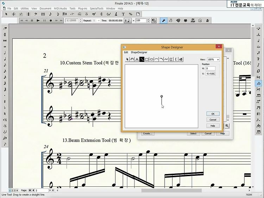The image size is (264, 198).
Task: Click Help in the back dialog
Action: [222, 134]
